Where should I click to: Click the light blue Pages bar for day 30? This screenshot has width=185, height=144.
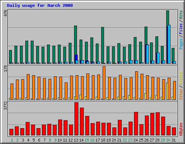(169, 44)
